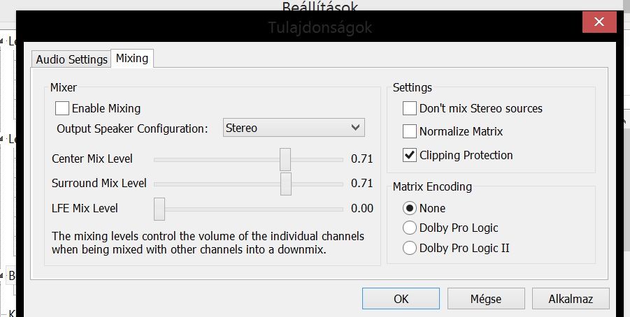
Task: Select Dolby Pro Logic II option
Action: [x=409, y=248]
